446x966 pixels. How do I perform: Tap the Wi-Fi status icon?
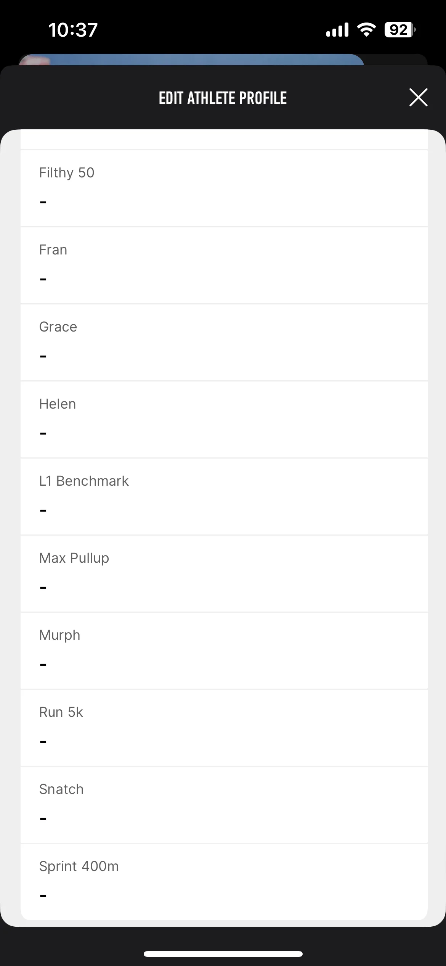click(x=366, y=29)
